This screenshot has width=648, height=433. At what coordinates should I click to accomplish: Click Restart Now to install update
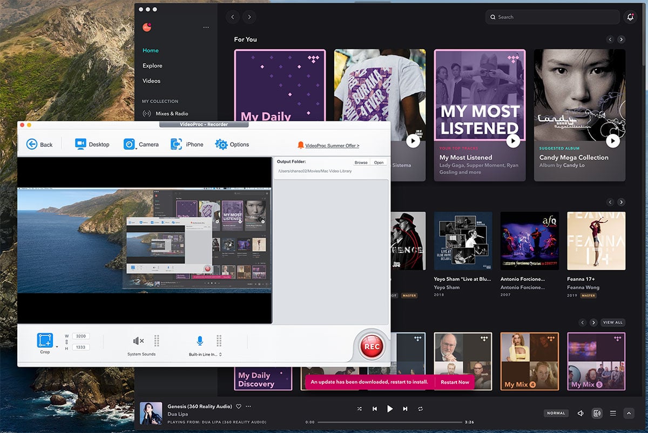(x=455, y=382)
